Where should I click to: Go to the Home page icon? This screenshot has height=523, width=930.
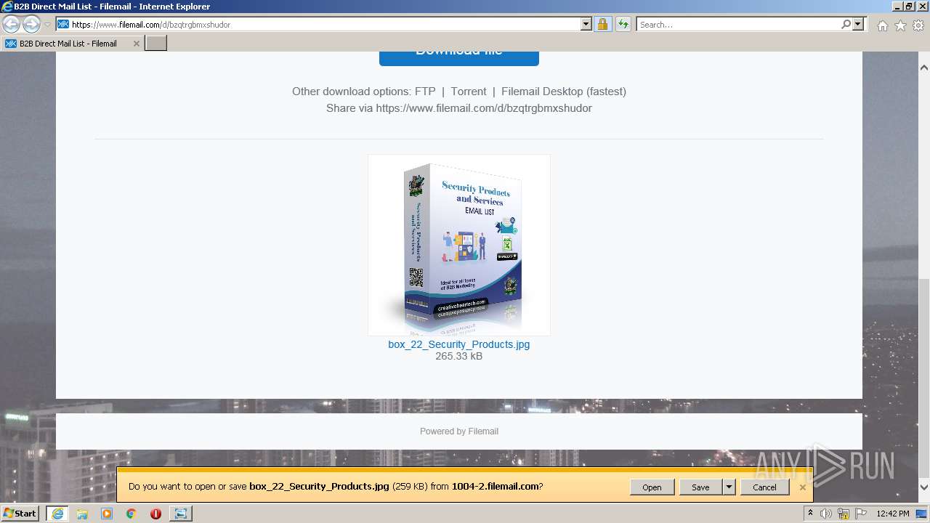[x=882, y=25]
